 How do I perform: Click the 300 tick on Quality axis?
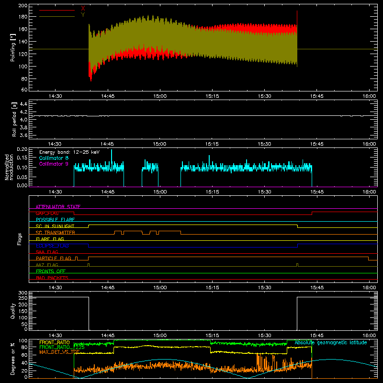click(23, 293)
